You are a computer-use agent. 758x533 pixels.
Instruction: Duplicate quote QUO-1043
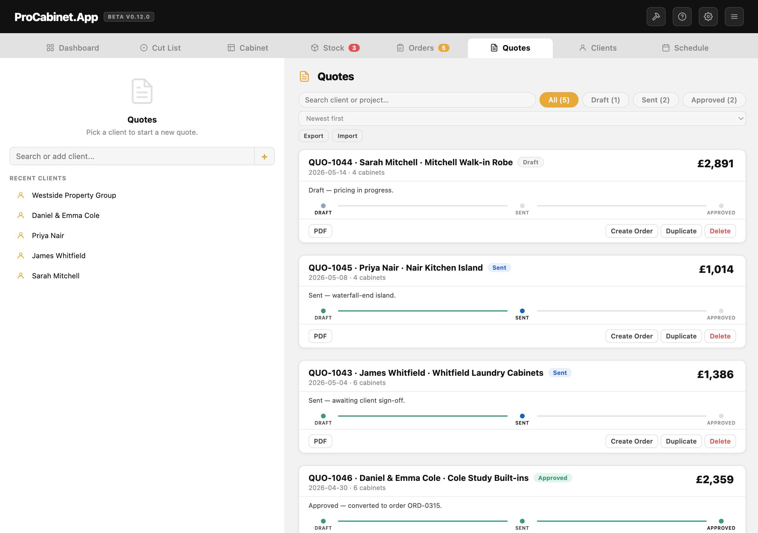pos(681,441)
